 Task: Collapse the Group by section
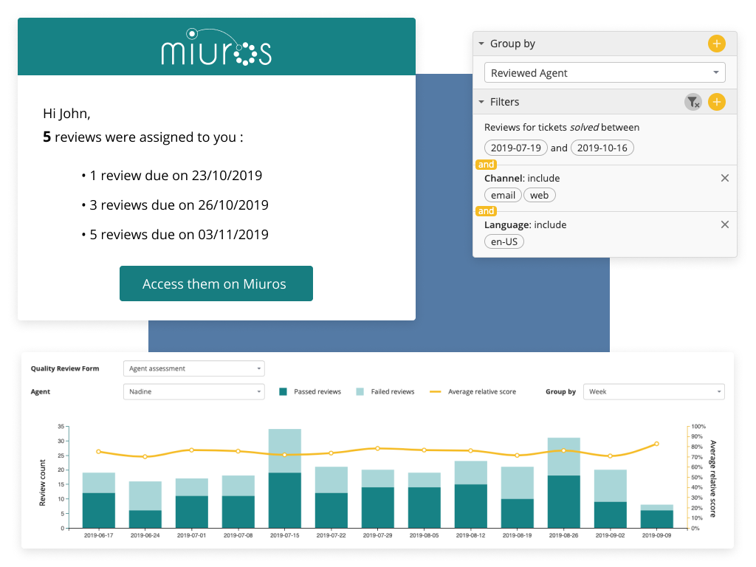pyautogui.click(x=481, y=44)
